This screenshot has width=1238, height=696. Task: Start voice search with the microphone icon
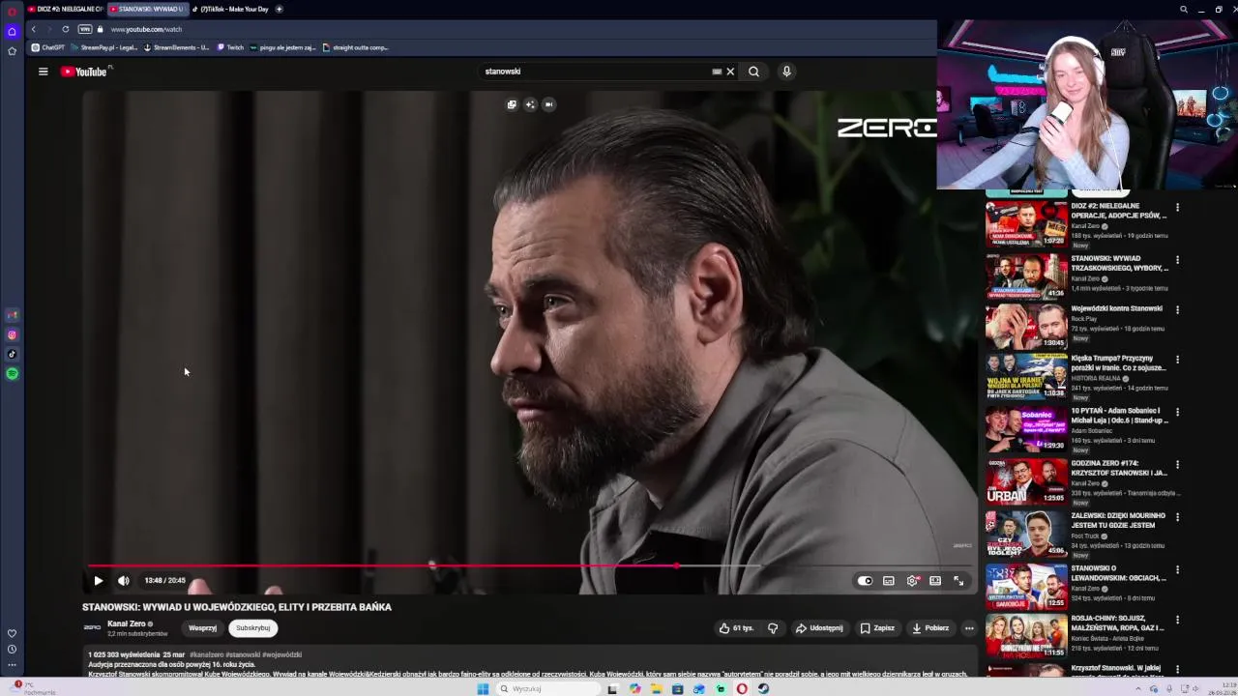(786, 72)
